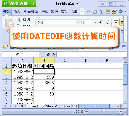Click the selected empty cell B2
Image resolution: width=129 pixels, height=116 pixels.
click(44, 71)
